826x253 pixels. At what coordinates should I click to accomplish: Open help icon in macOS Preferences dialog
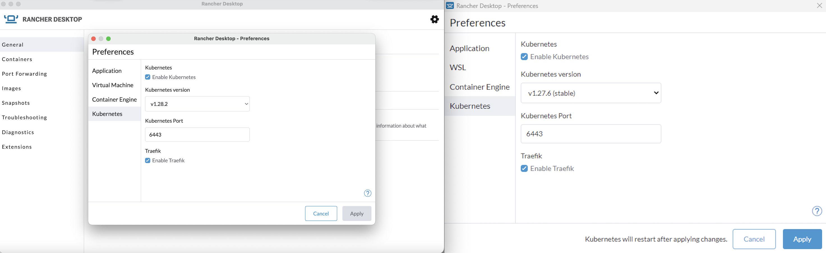[368, 193]
